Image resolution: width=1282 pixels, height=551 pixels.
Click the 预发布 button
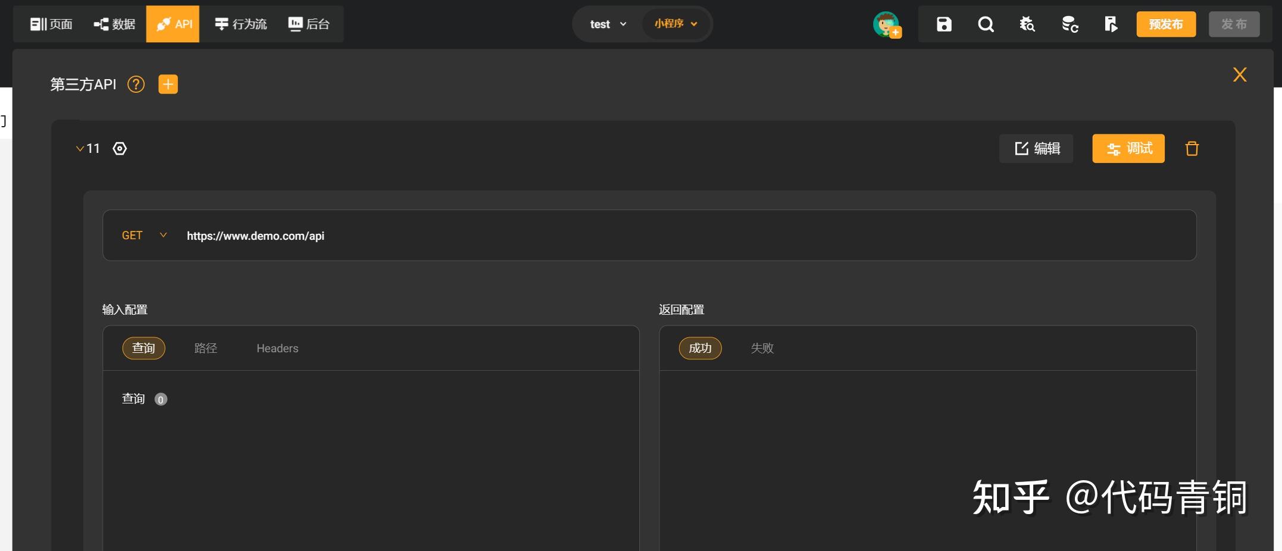pos(1166,24)
